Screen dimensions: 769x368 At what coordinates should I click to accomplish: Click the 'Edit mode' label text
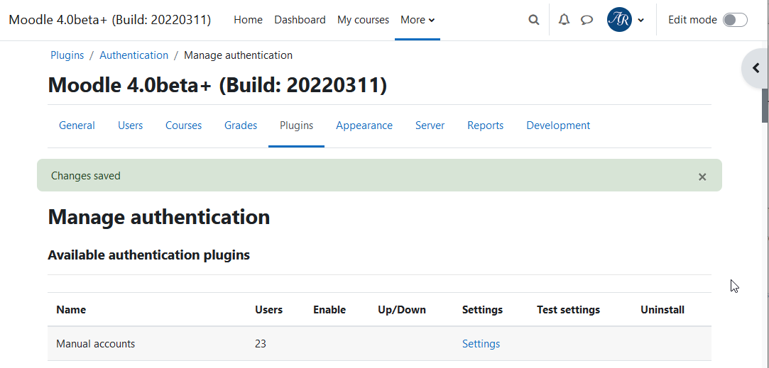pos(692,20)
